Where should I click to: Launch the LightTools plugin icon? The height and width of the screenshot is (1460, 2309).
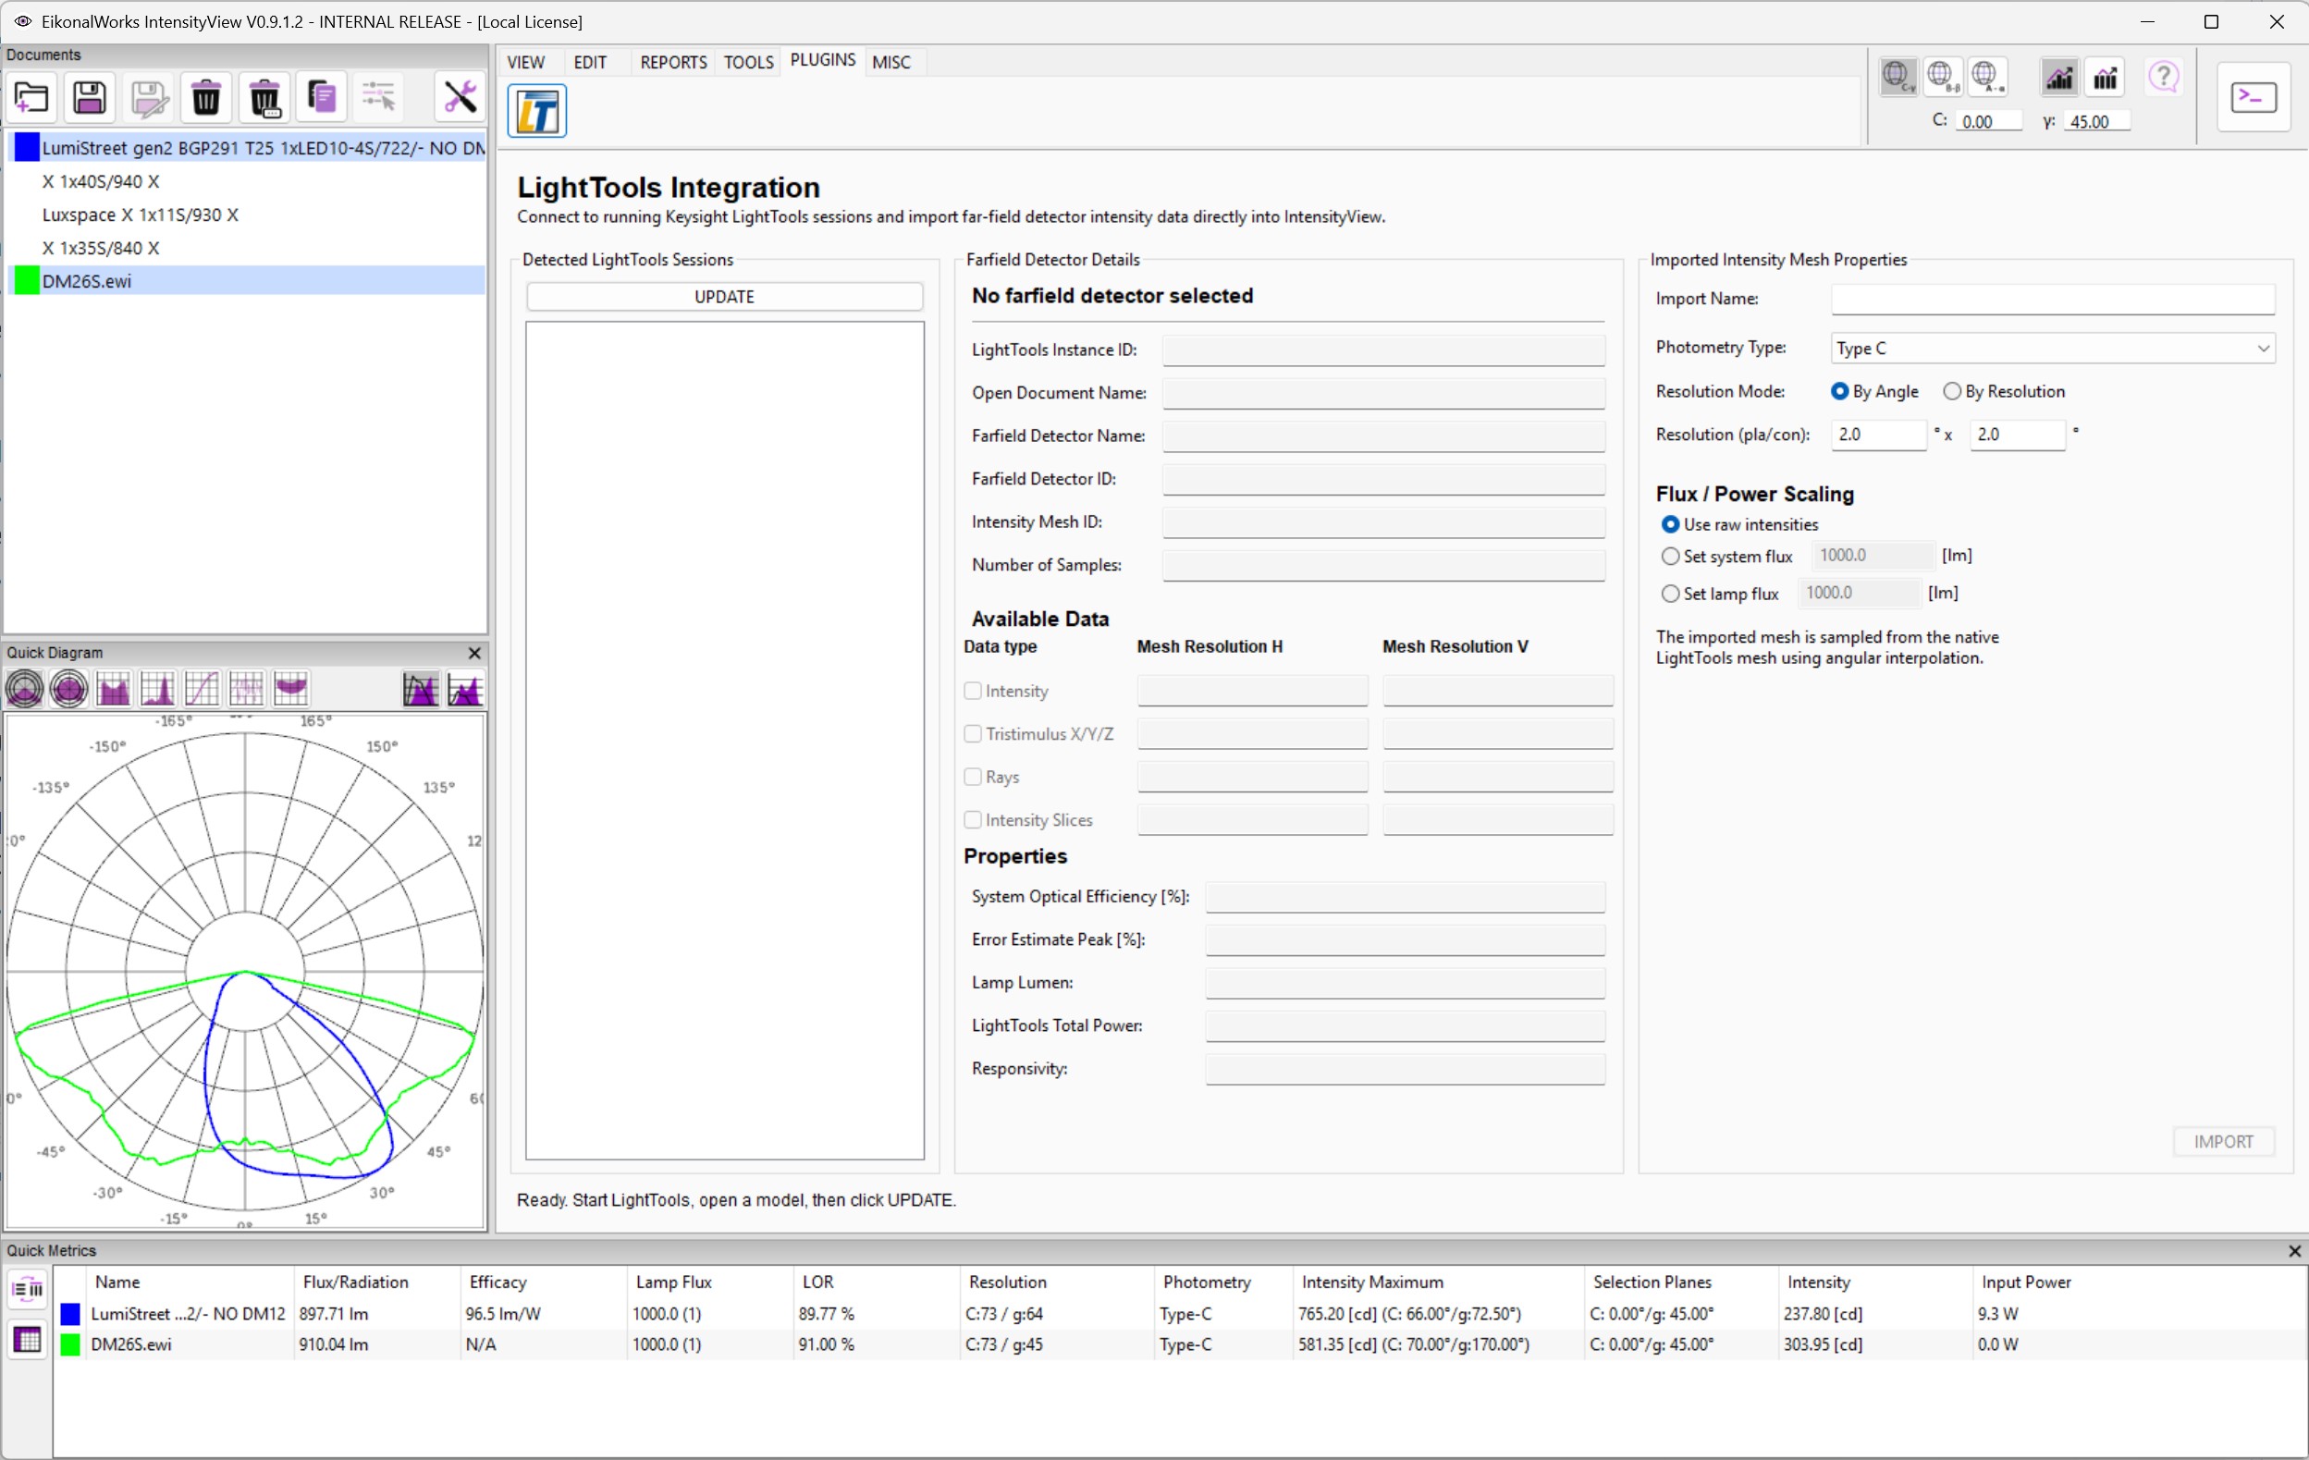point(537,111)
